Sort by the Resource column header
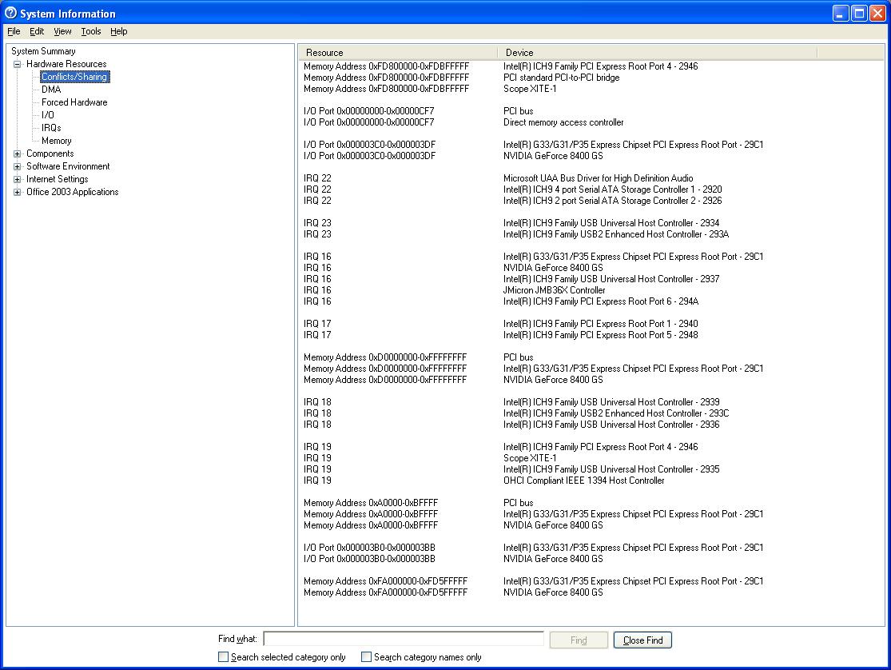The height and width of the screenshot is (670, 891). click(x=398, y=53)
